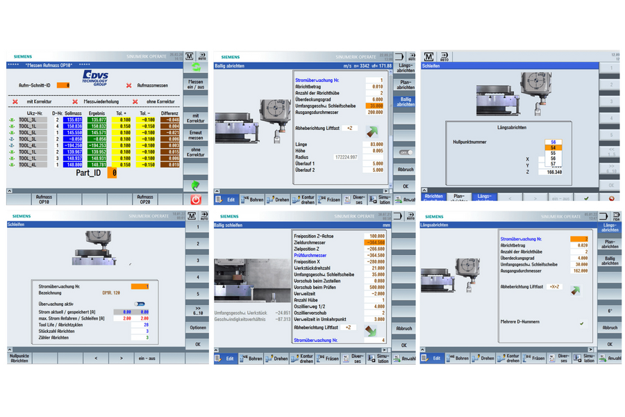
Task: Click the orange Aufm-Schnitt-ID input field
Action: point(63,85)
